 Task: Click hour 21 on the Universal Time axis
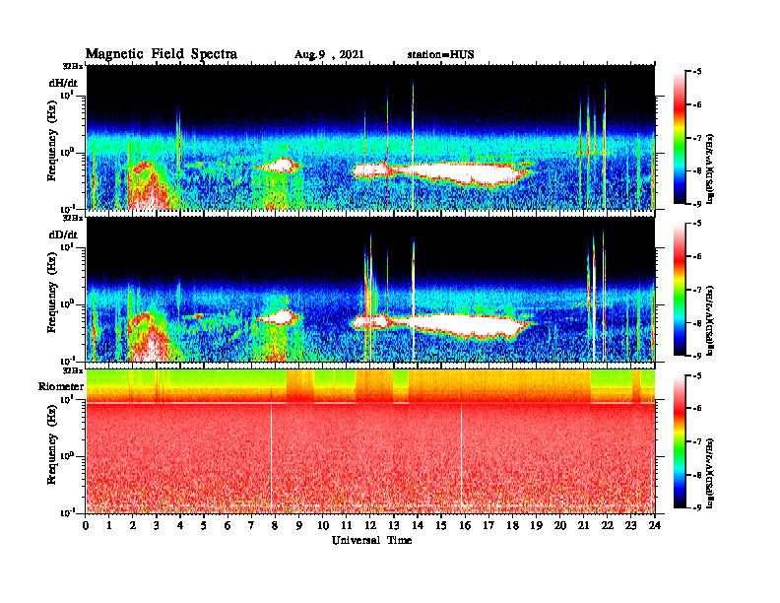[x=583, y=525]
